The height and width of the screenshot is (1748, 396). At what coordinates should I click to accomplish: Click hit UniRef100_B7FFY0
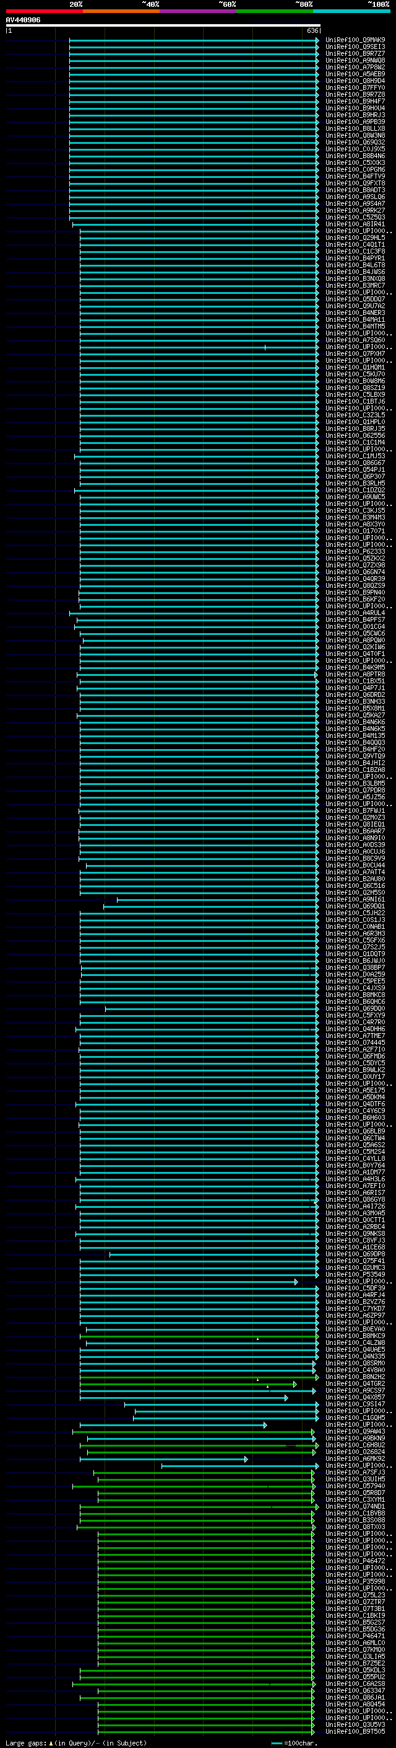355,87
